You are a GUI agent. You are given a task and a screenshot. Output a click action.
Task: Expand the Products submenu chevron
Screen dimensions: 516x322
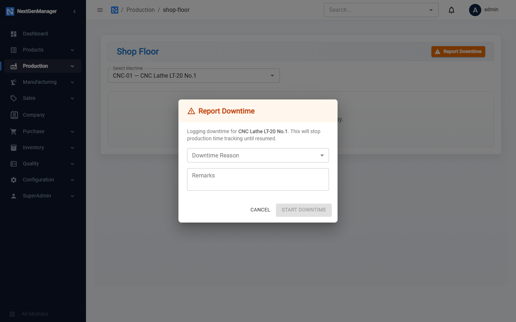72,50
